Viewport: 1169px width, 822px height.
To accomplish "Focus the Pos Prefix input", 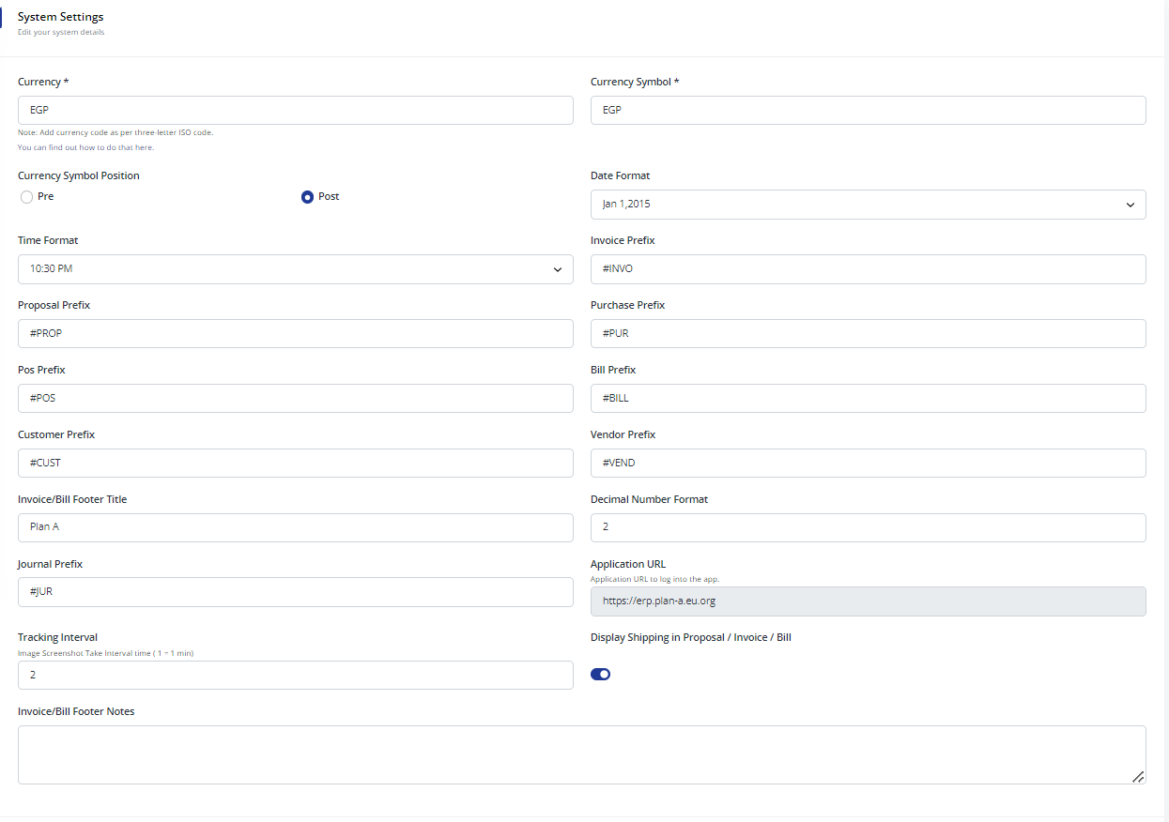I will 295,399.
